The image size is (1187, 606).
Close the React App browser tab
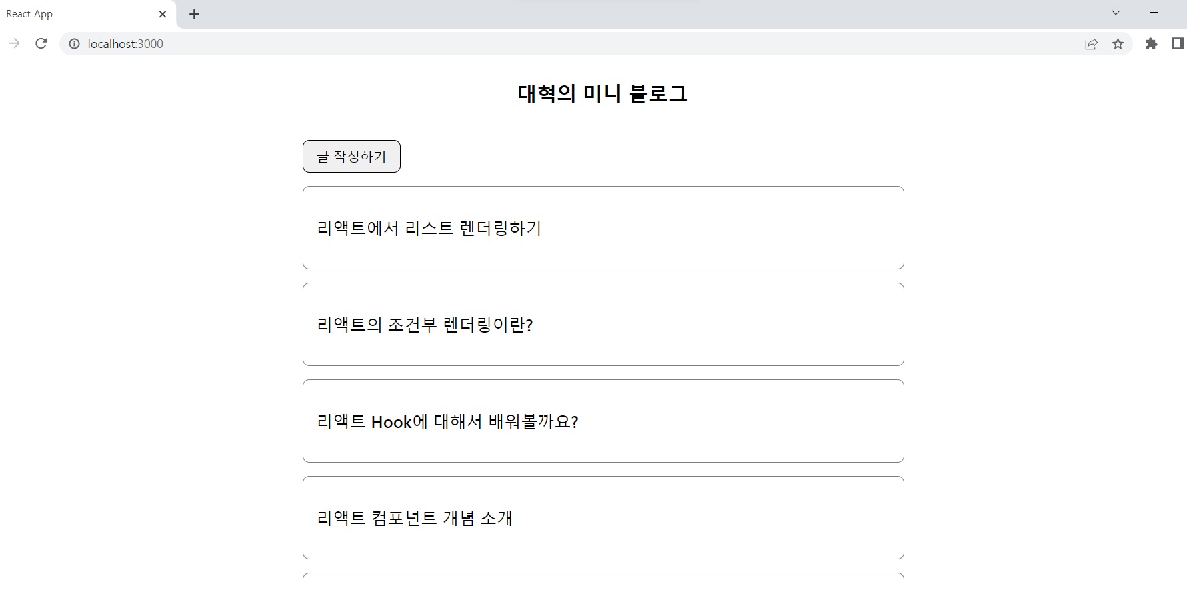[x=163, y=14]
